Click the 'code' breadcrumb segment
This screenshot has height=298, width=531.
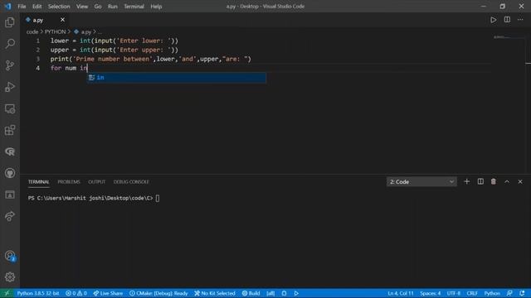click(32, 31)
